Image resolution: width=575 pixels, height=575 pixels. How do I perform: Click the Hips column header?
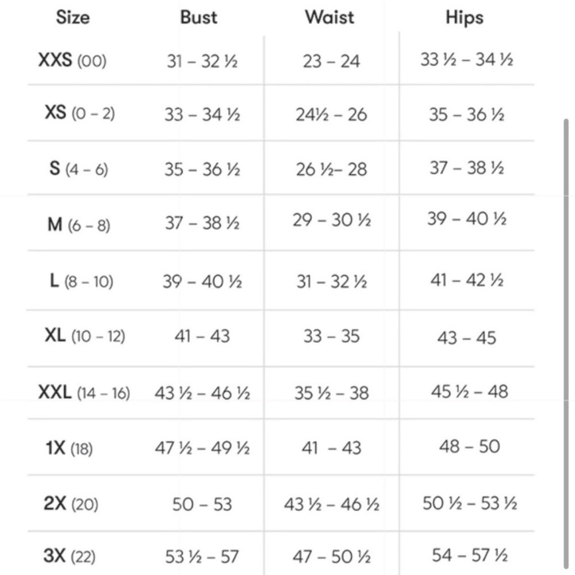(464, 18)
